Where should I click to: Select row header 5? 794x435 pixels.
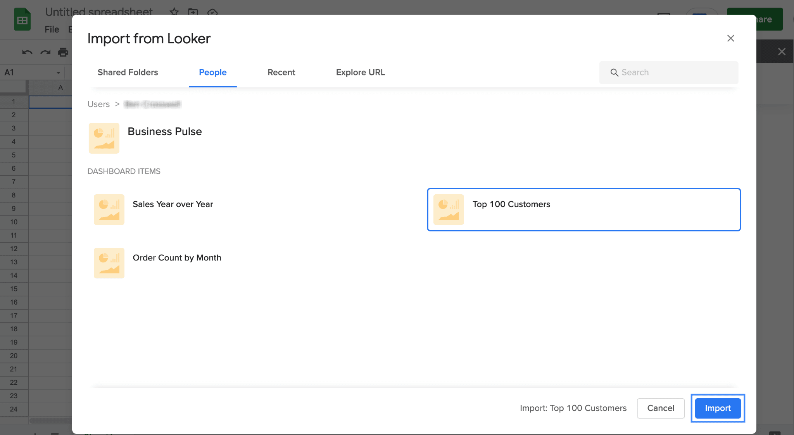point(14,155)
